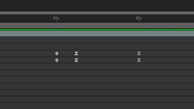The width and height of the screenshot is (194, 109).
Task: Select upper hourglass keyframe just after 01s
Action: point(76,53)
